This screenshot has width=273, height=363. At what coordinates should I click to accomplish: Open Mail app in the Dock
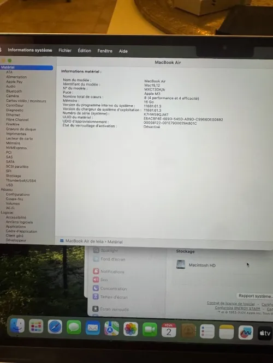93,328
